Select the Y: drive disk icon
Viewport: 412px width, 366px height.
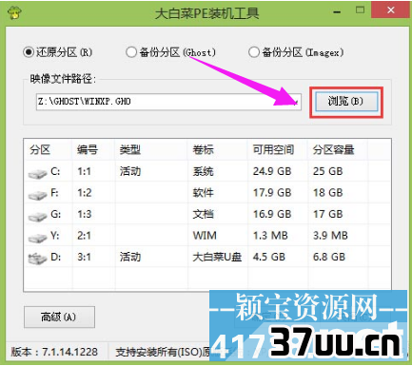(37, 238)
